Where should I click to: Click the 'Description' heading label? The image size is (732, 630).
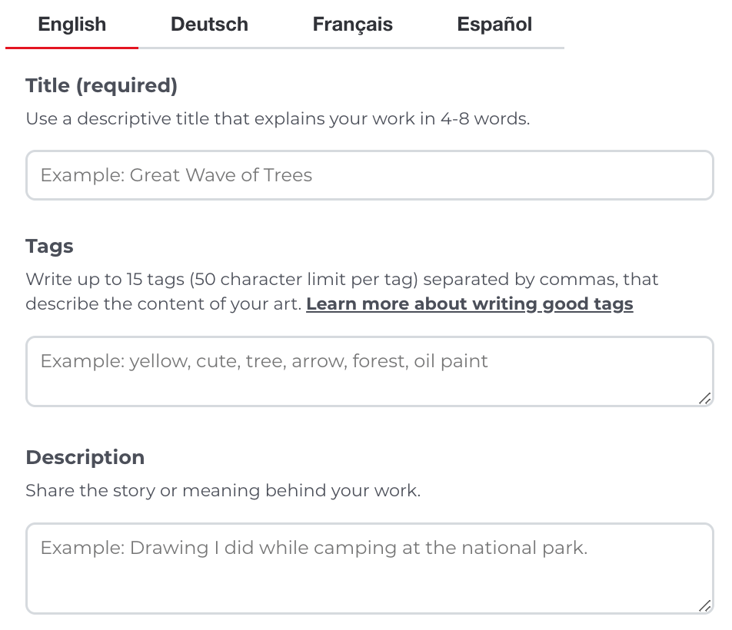(x=85, y=457)
